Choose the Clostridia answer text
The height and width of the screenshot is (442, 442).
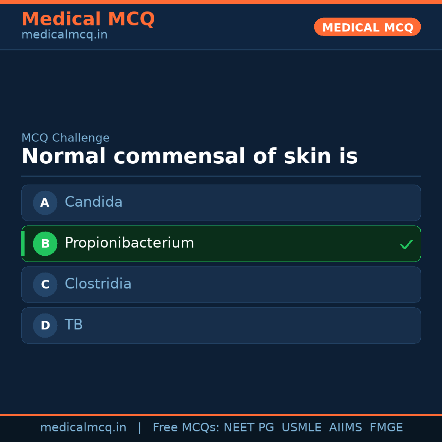click(98, 284)
